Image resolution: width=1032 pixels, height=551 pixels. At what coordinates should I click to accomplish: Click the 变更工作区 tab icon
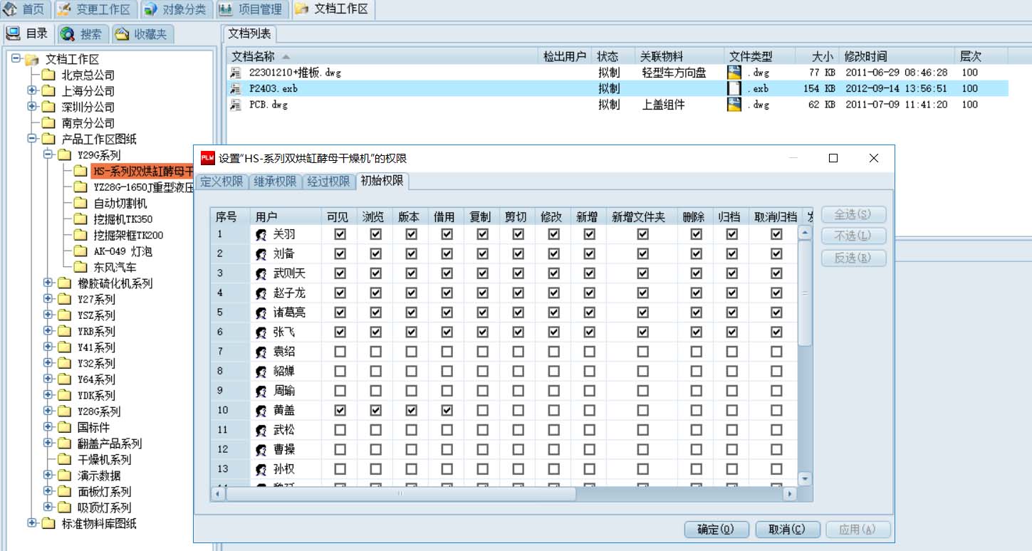65,9
